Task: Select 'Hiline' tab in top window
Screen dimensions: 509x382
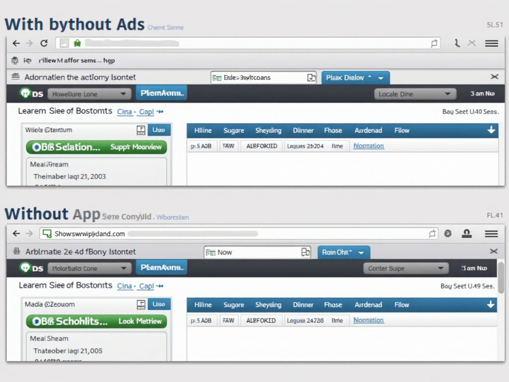Action: point(203,131)
